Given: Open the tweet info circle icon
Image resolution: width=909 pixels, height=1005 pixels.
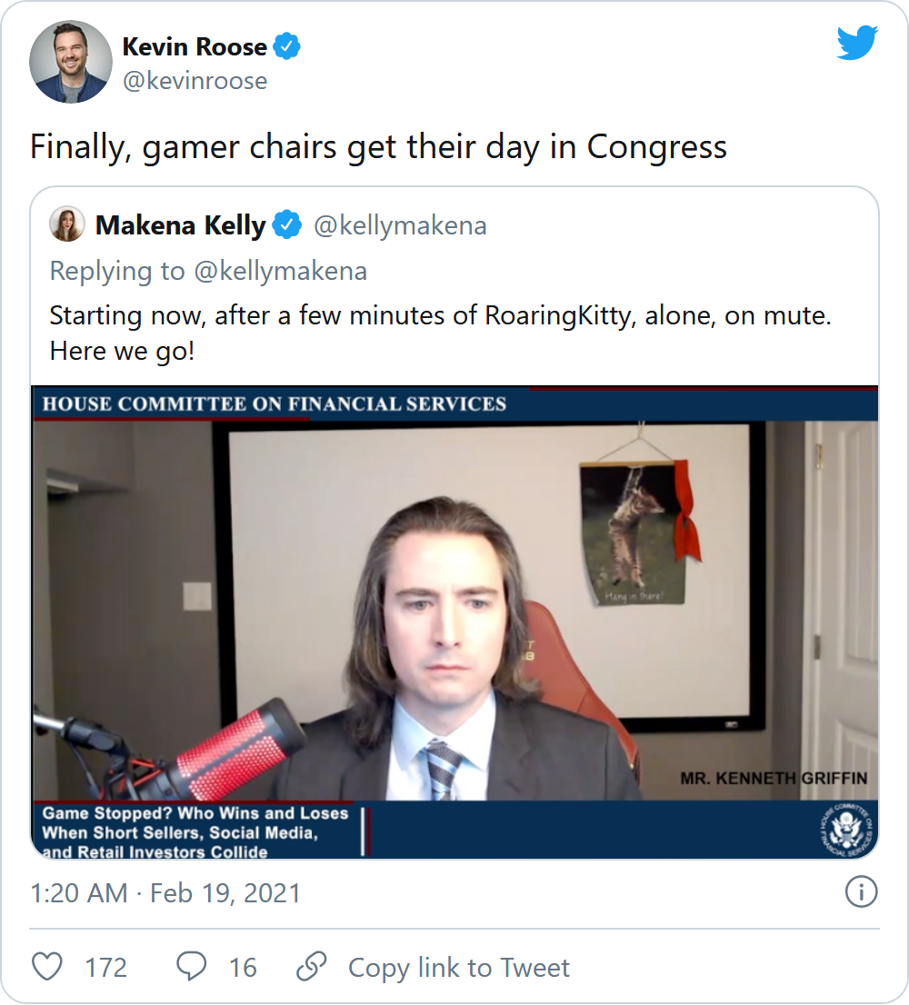Looking at the screenshot, I should (861, 892).
